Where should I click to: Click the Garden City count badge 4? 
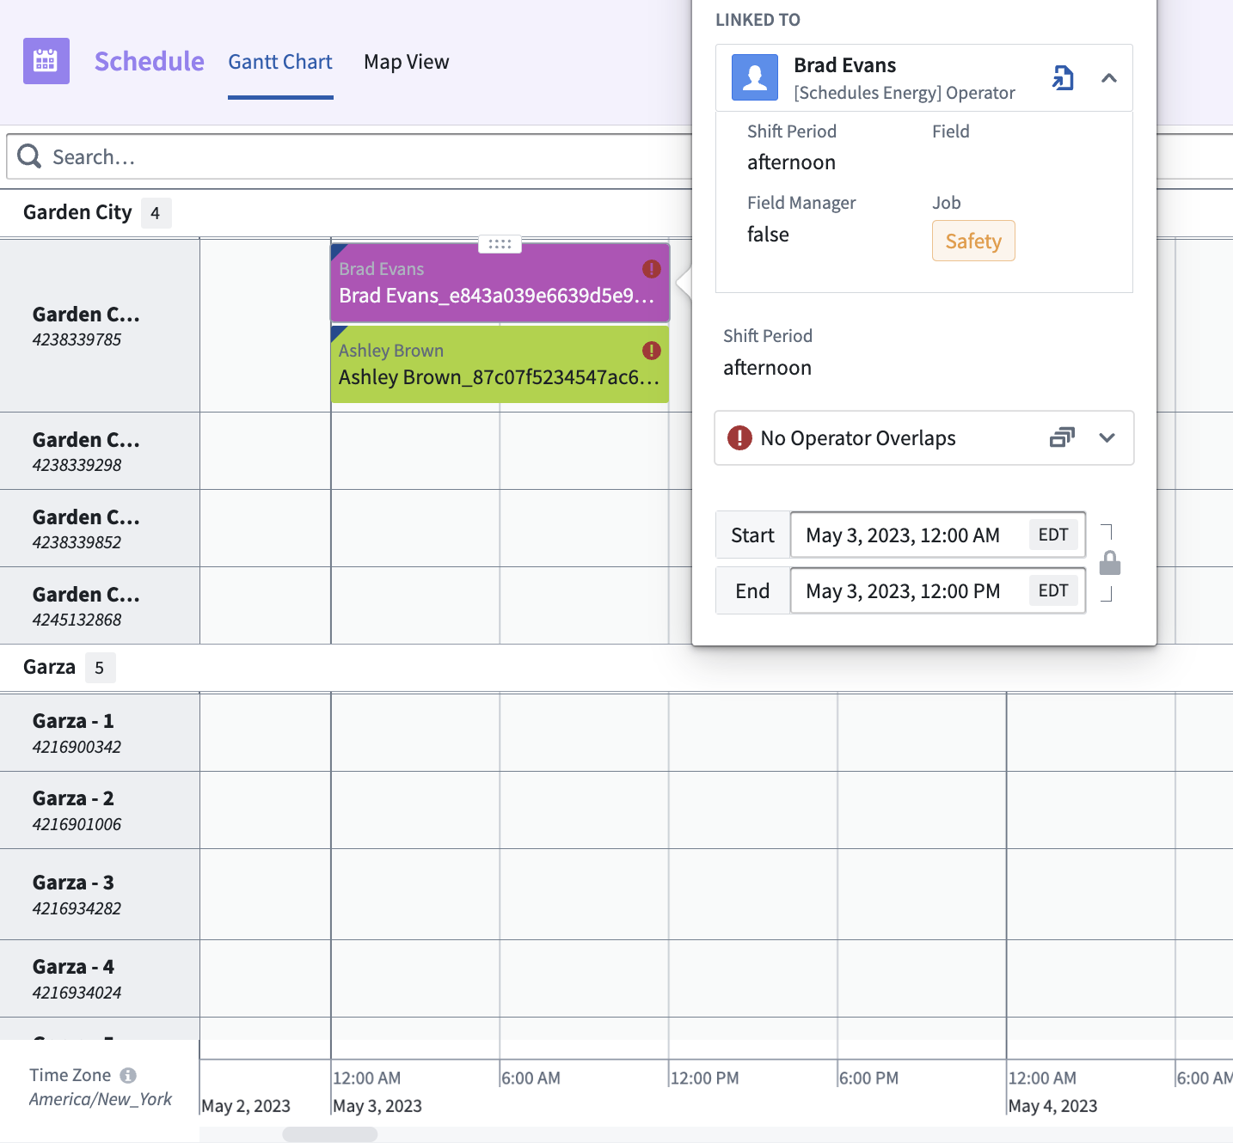point(156,213)
